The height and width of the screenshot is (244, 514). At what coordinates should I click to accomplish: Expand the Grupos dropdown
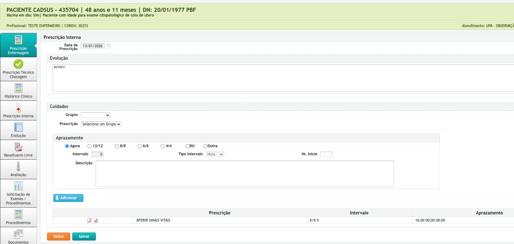point(96,115)
